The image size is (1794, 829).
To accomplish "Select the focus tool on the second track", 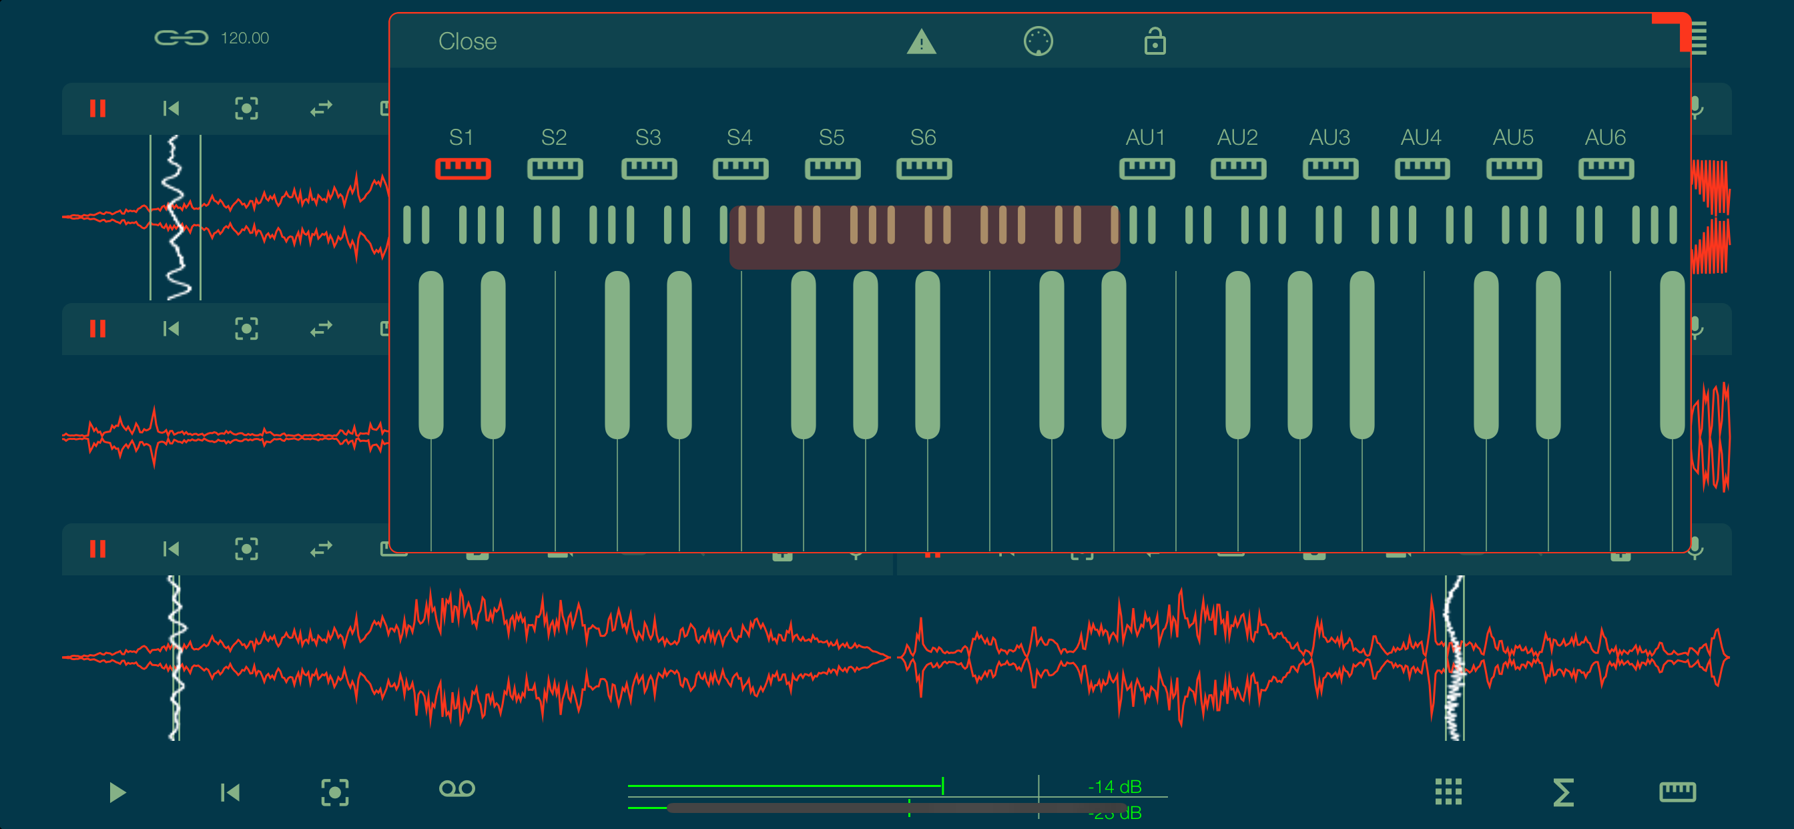I will [247, 328].
